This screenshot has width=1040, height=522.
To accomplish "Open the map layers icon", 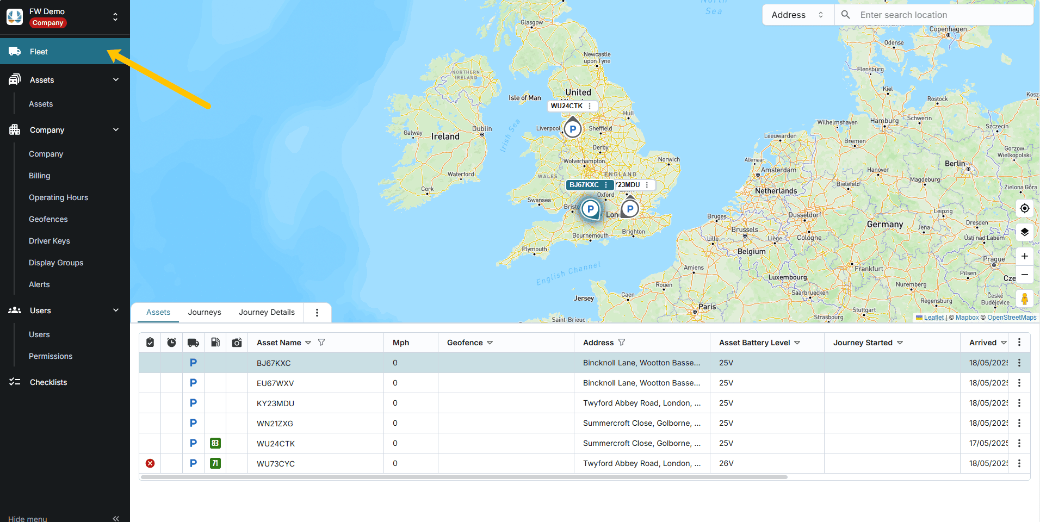I will (1024, 232).
